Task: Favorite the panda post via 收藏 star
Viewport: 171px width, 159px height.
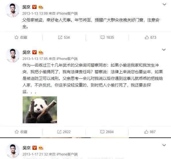Action: pos(21,132)
